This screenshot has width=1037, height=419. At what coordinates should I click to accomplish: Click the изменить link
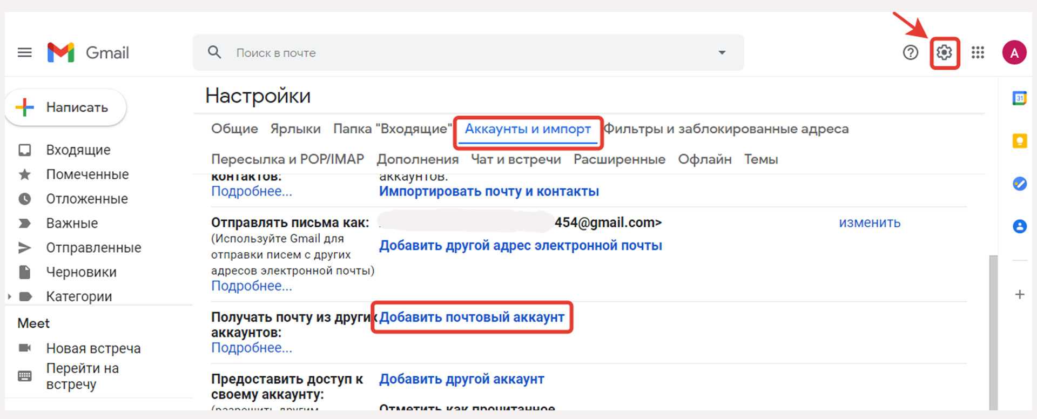(870, 222)
